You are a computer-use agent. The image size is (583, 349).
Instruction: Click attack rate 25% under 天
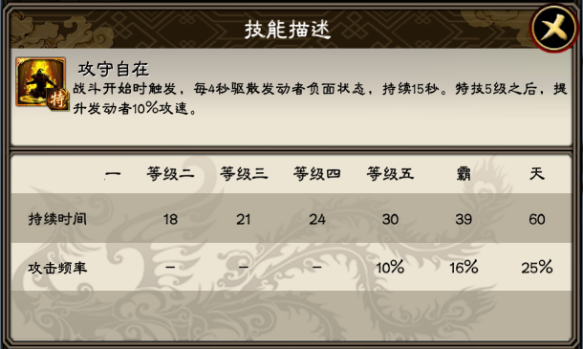point(537,267)
